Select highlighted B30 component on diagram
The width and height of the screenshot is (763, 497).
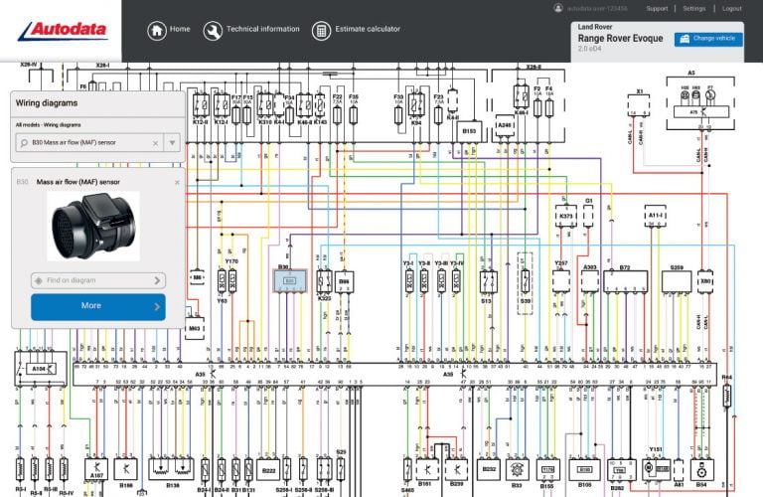[288, 282]
